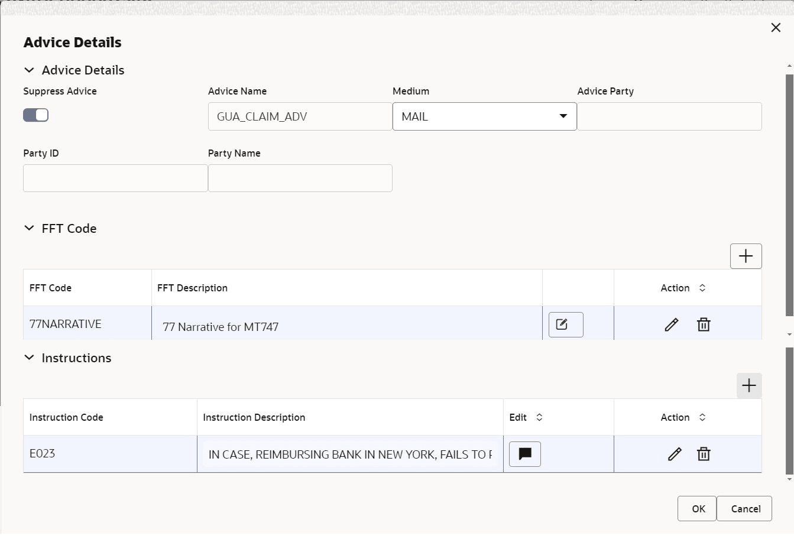Edit the E023 instruction entry

coord(674,454)
